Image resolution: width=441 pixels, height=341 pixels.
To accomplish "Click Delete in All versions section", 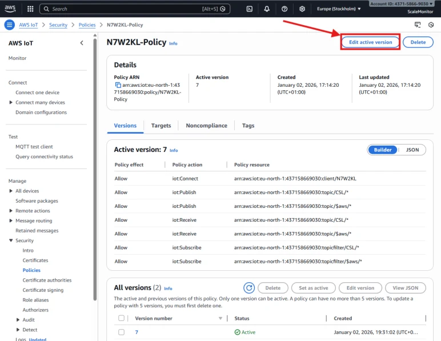I will 273,288.
